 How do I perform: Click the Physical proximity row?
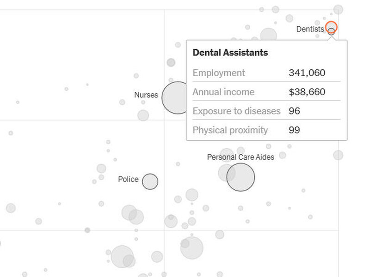267,130
